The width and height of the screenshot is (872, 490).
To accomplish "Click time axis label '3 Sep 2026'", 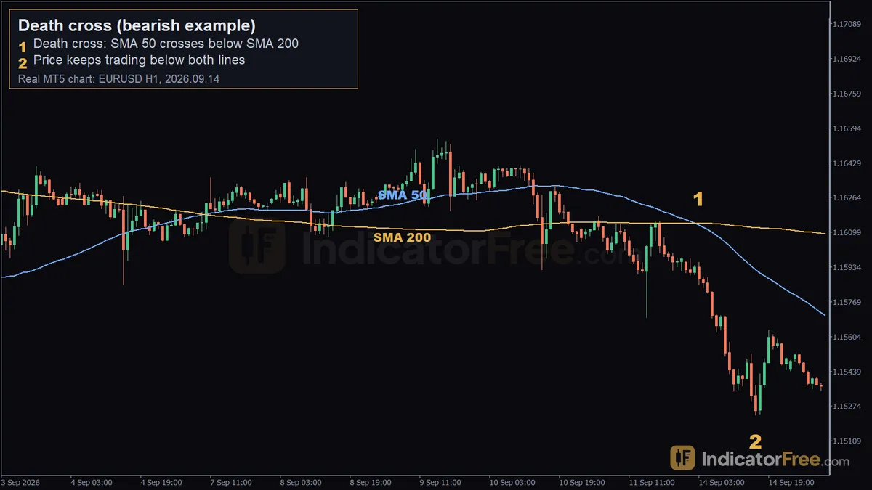I will click(x=21, y=482).
